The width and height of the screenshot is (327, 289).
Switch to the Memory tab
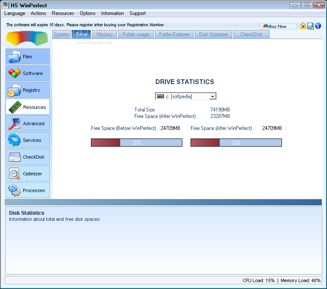[104, 34]
